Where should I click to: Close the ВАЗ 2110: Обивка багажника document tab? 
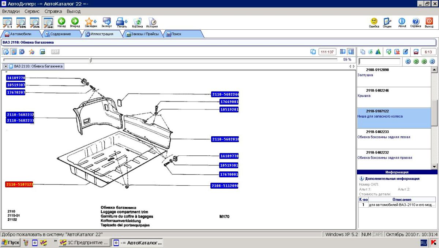point(6,66)
